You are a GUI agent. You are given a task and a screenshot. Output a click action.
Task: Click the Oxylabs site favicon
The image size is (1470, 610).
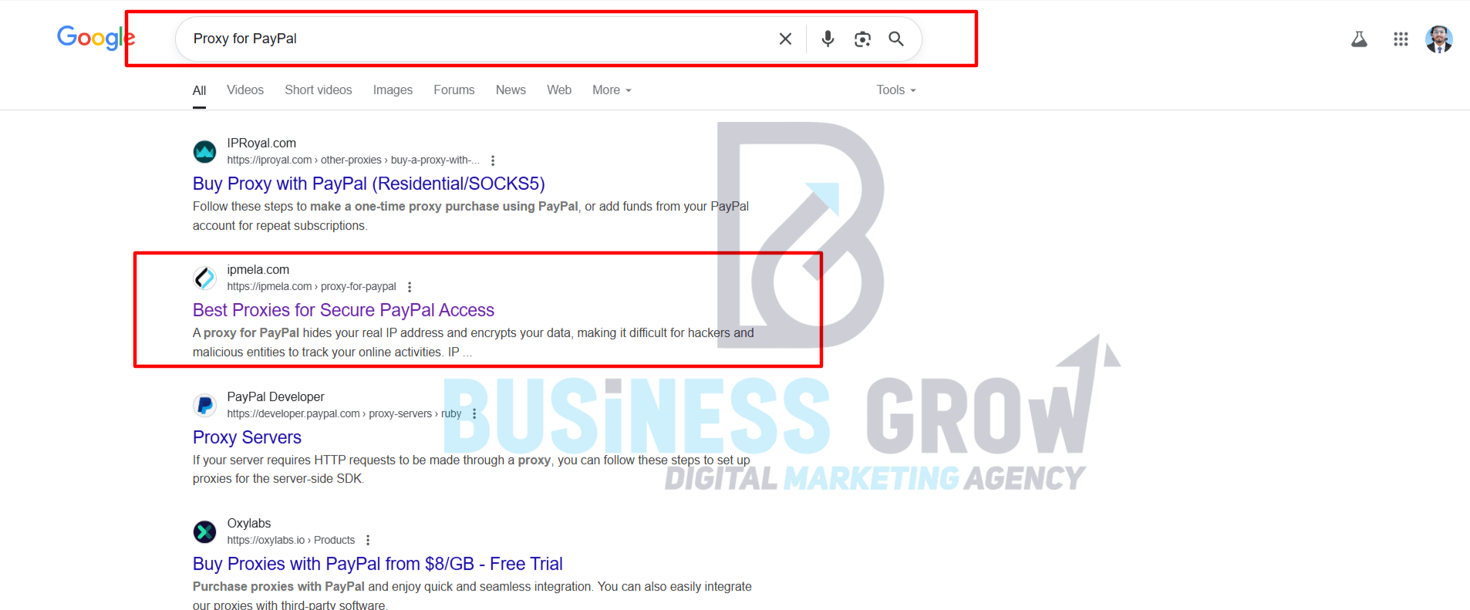pyautogui.click(x=204, y=531)
